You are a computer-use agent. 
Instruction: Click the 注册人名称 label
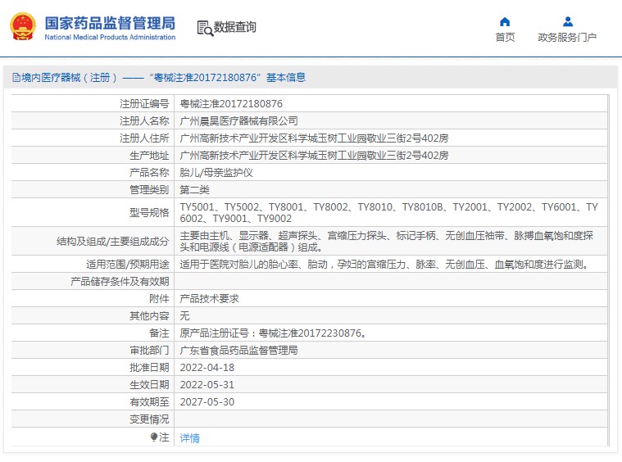(144, 121)
